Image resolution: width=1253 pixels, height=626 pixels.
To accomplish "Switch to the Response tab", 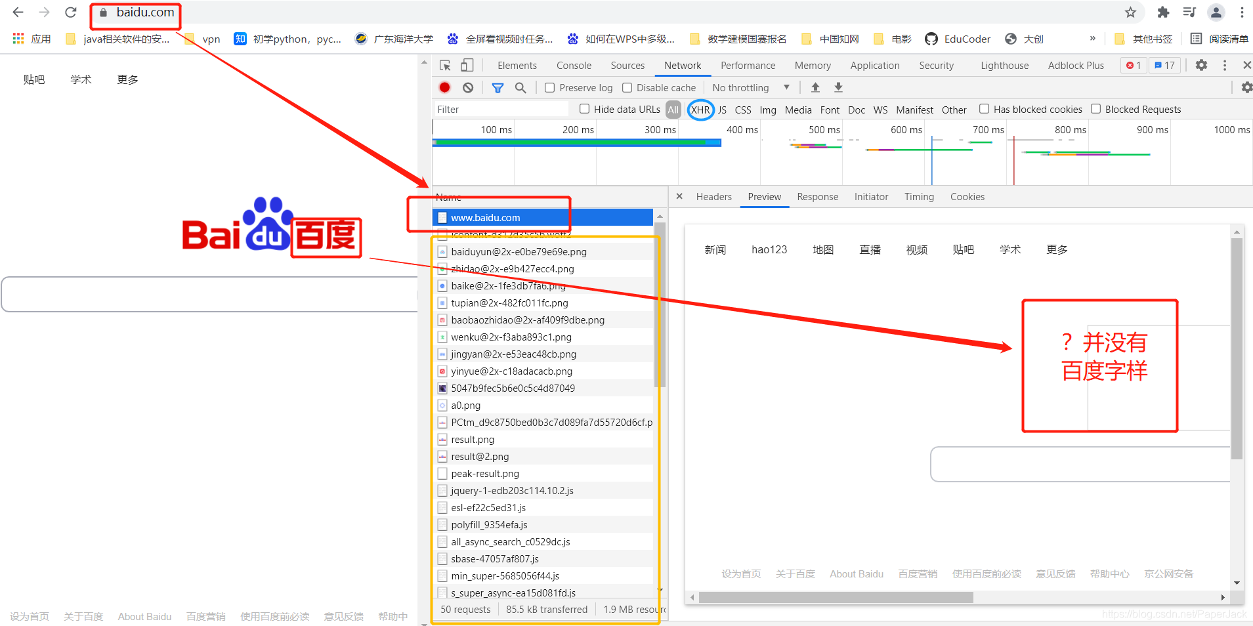I will pyautogui.click(x=817, y=196).
